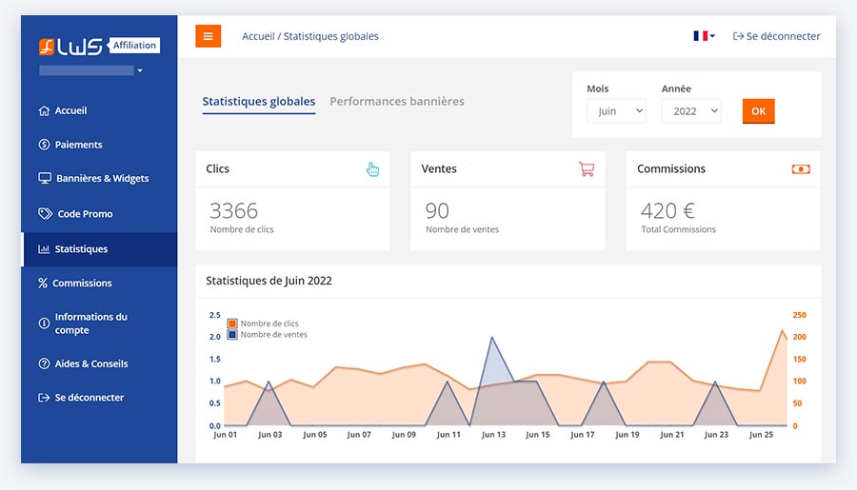Click the LWS Affiliation logo
The width and height of the screenshot is (857, 490).
pyautogui.click(x=98, y=46)
